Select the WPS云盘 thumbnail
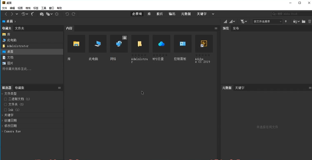Image resolution: width=312 pixels, height=160 pixels. click(x=161, y=44)
